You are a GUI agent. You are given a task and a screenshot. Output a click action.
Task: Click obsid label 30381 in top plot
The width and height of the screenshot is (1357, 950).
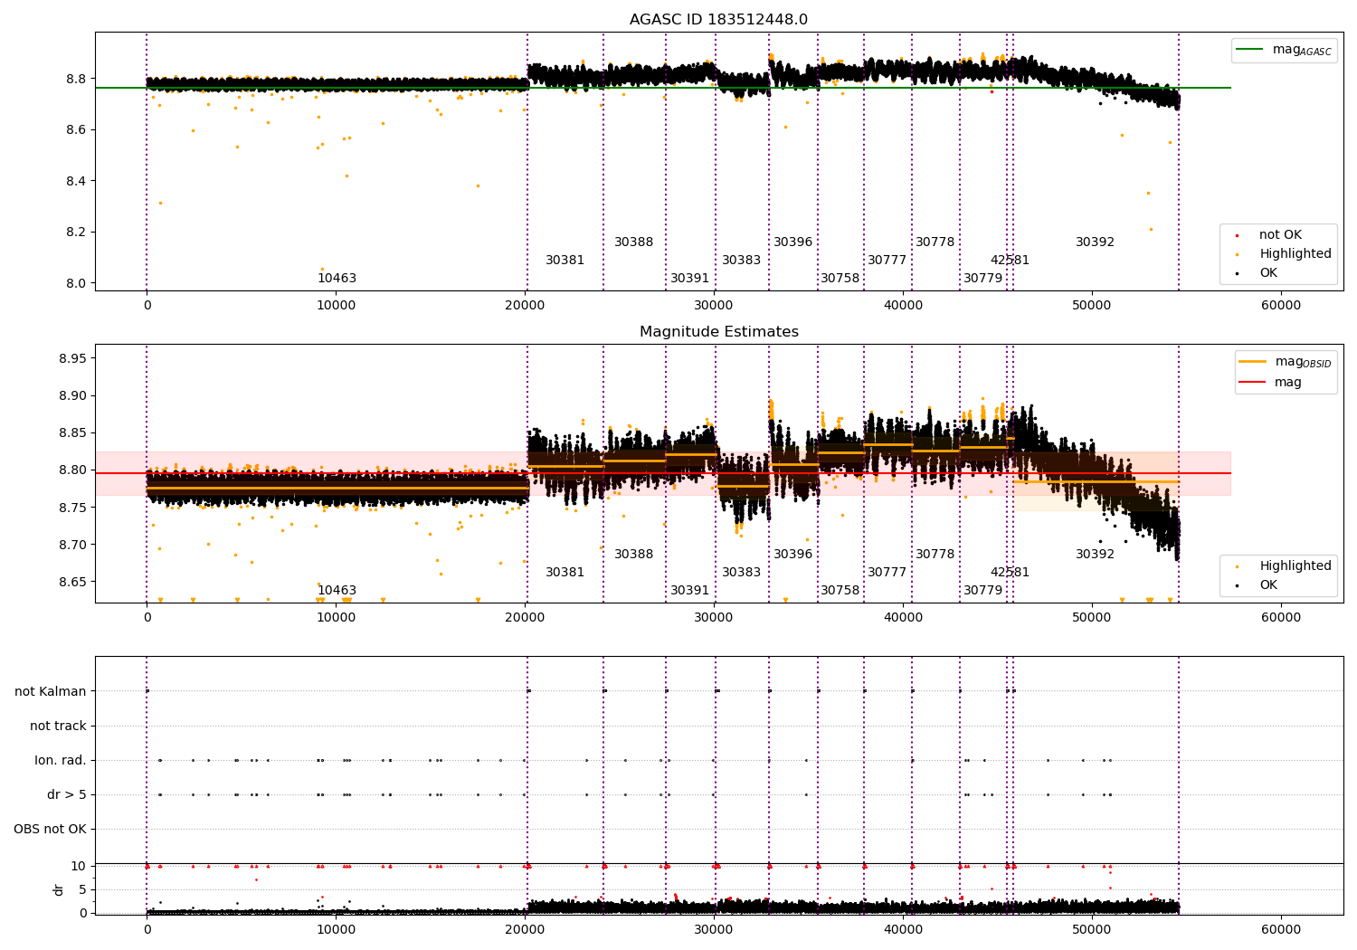(565, 261)
